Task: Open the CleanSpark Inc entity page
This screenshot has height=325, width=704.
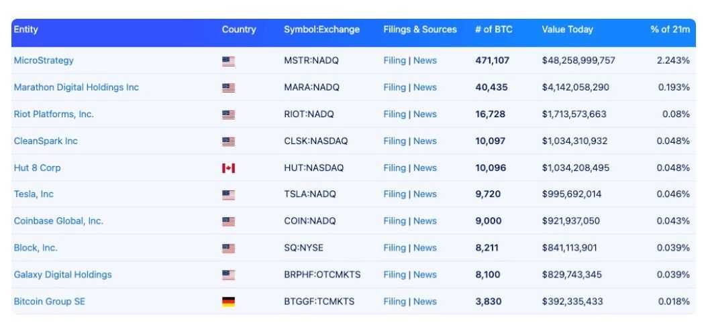Action: pos(46,141)
